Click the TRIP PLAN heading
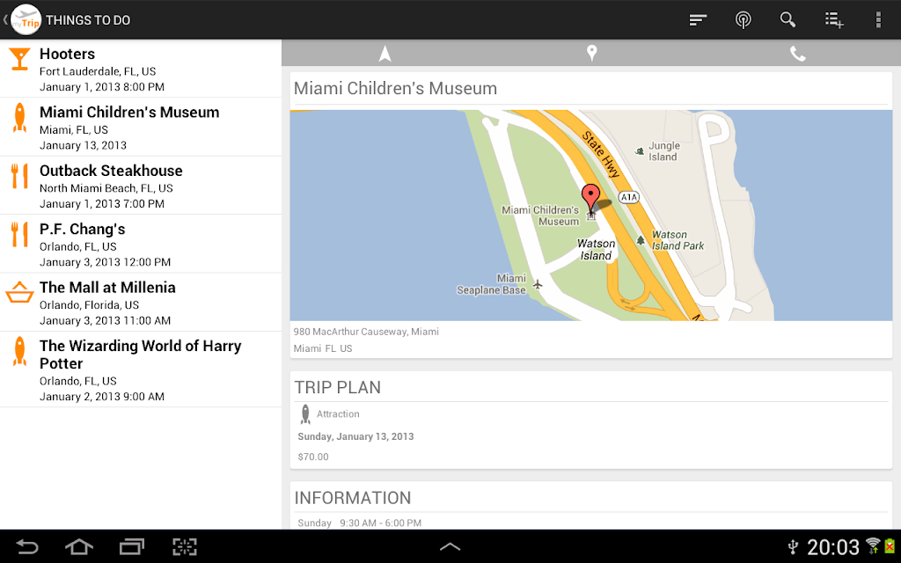 tap(337, 387)
